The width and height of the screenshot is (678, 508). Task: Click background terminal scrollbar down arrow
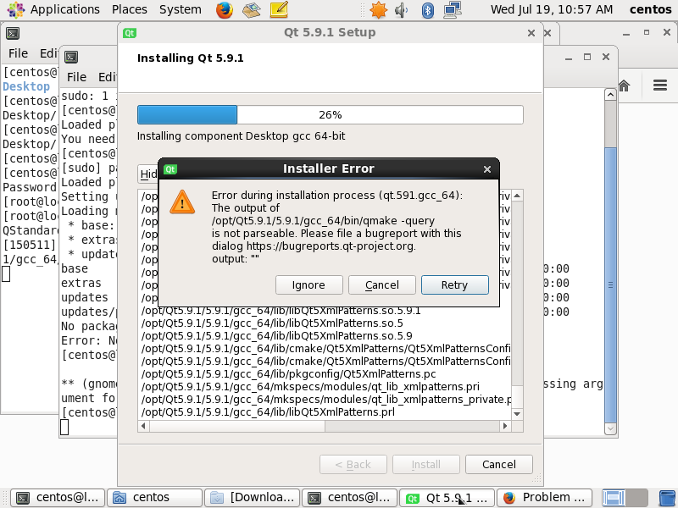pos(610,428)
